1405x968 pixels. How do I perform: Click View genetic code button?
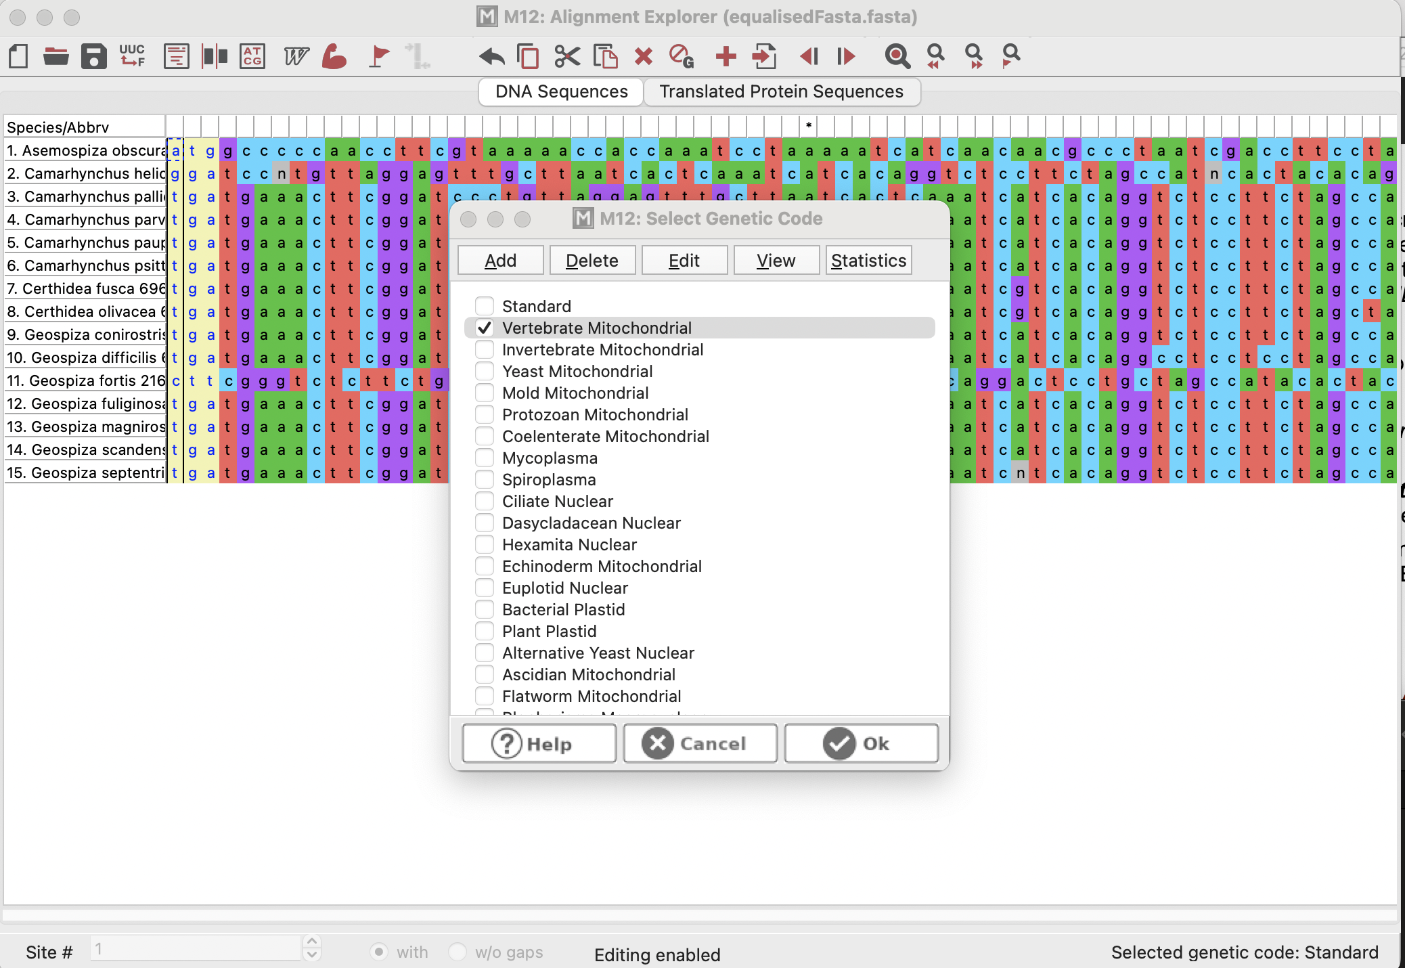tap(776, 261)
